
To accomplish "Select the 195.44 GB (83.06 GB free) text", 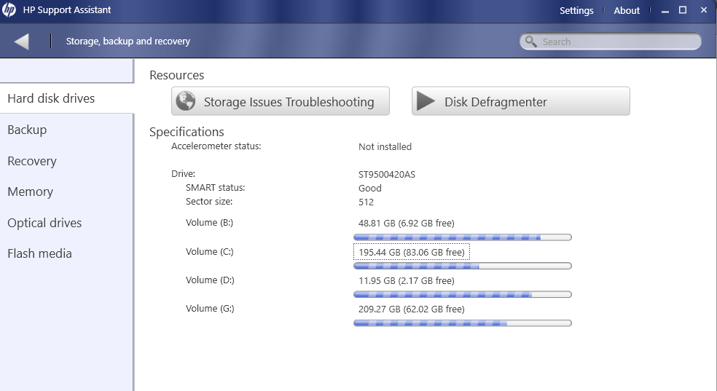I will (x=412, y=252).
